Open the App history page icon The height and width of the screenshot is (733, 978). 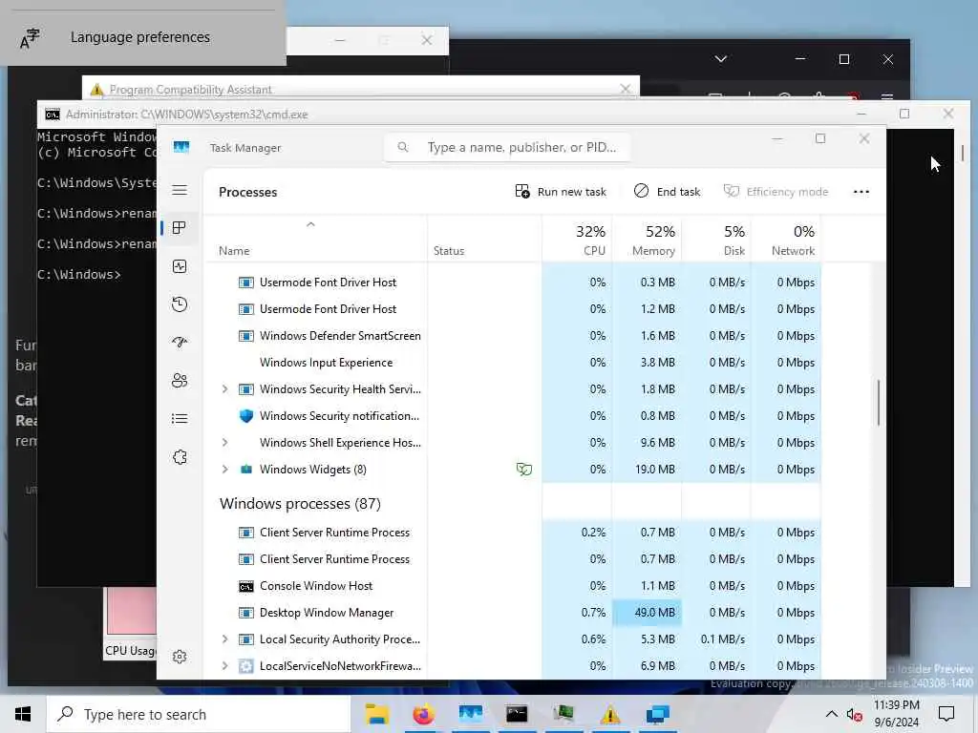(x=180, y=304)
